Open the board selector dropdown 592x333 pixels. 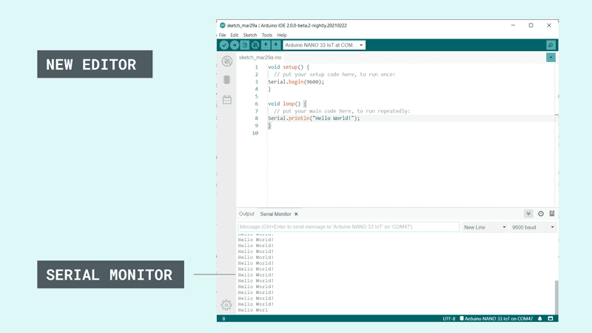click(x=324, y=45)
